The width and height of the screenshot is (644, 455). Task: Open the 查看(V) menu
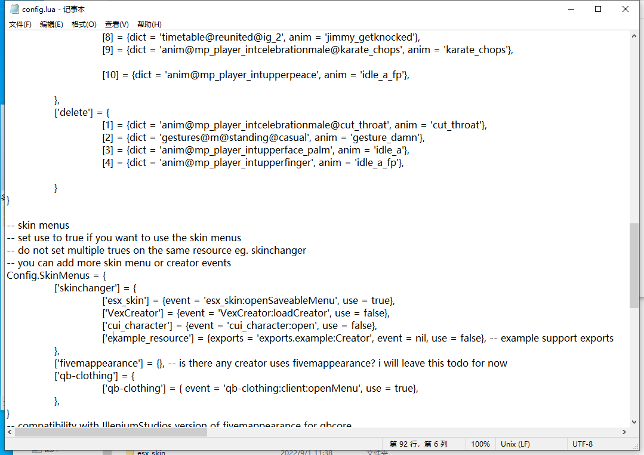coord(116,24)
